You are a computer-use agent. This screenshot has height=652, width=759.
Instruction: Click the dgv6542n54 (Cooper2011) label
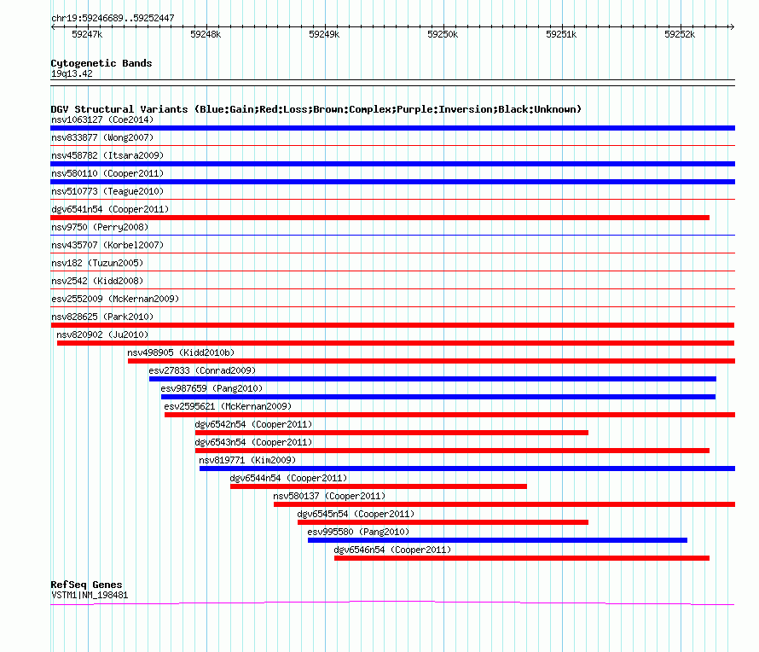tap(253, 424)
